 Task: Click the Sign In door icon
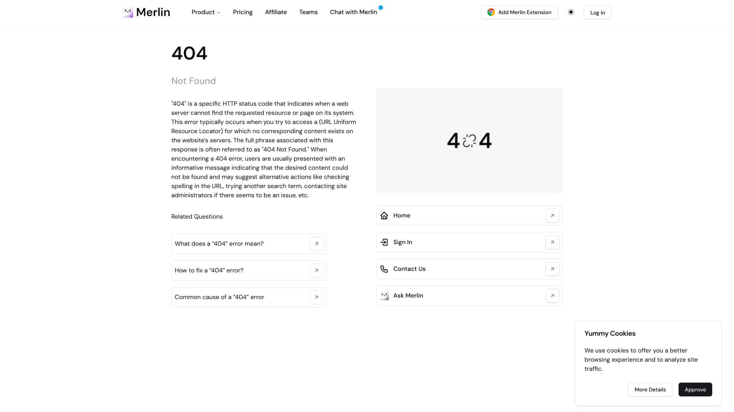pyautogui.click(x=384, y=242)
